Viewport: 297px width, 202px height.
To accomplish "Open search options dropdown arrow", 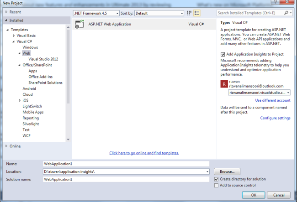I will coord(291,13).
